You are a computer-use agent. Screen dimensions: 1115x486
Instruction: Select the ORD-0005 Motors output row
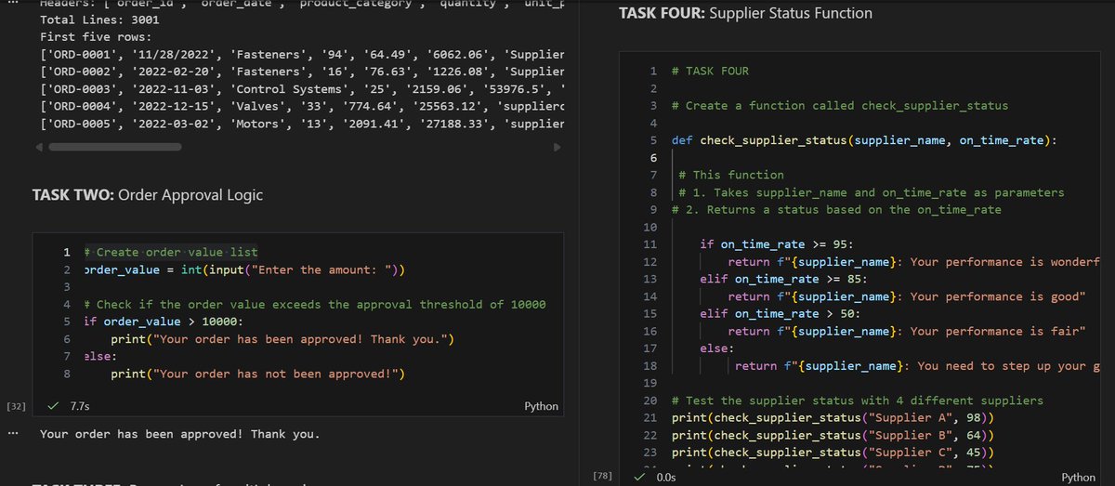(304, 125)
